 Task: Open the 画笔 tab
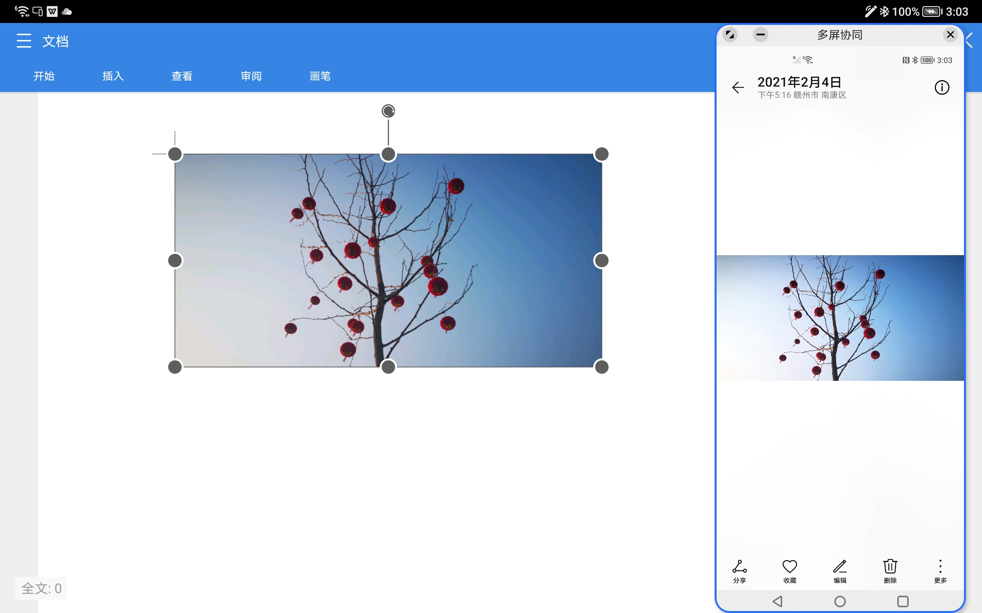click(320, 76)
